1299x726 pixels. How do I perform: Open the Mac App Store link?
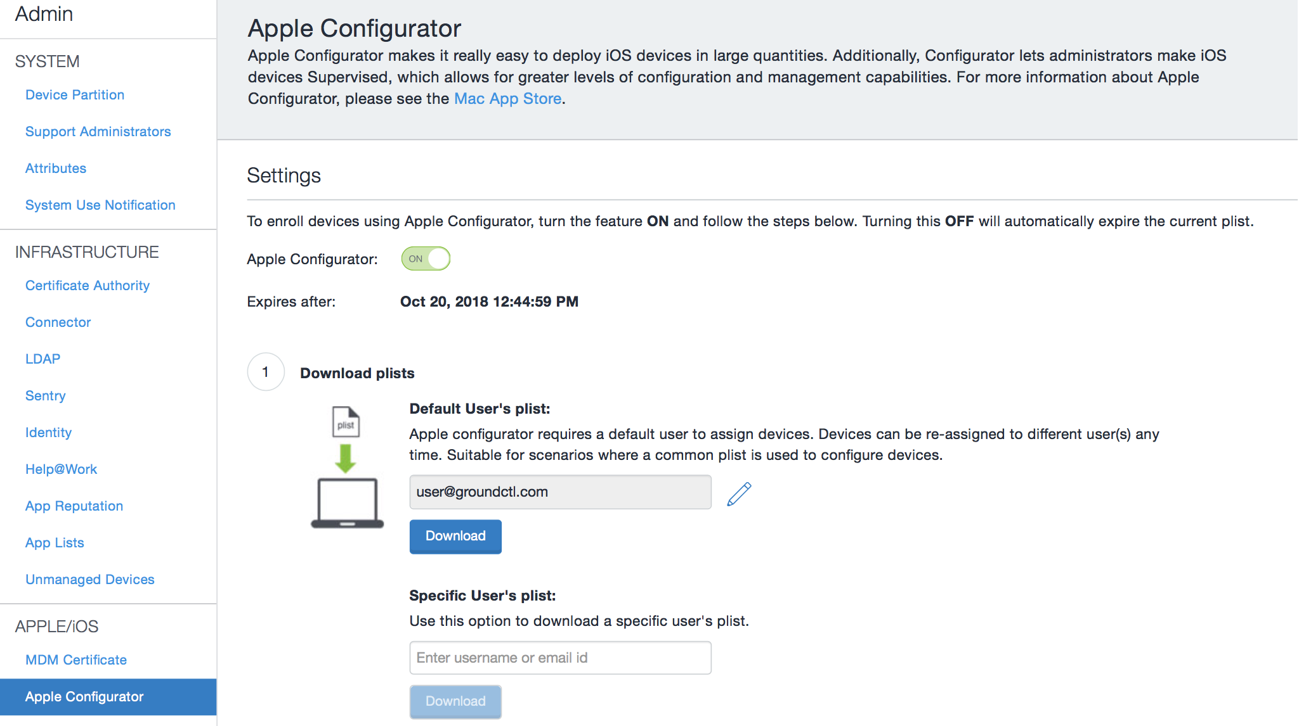pyautogui.click(x=507, y=99)
